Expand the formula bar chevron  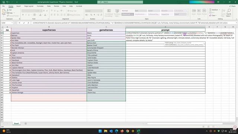pyautogui.click(x=237, y=23)
